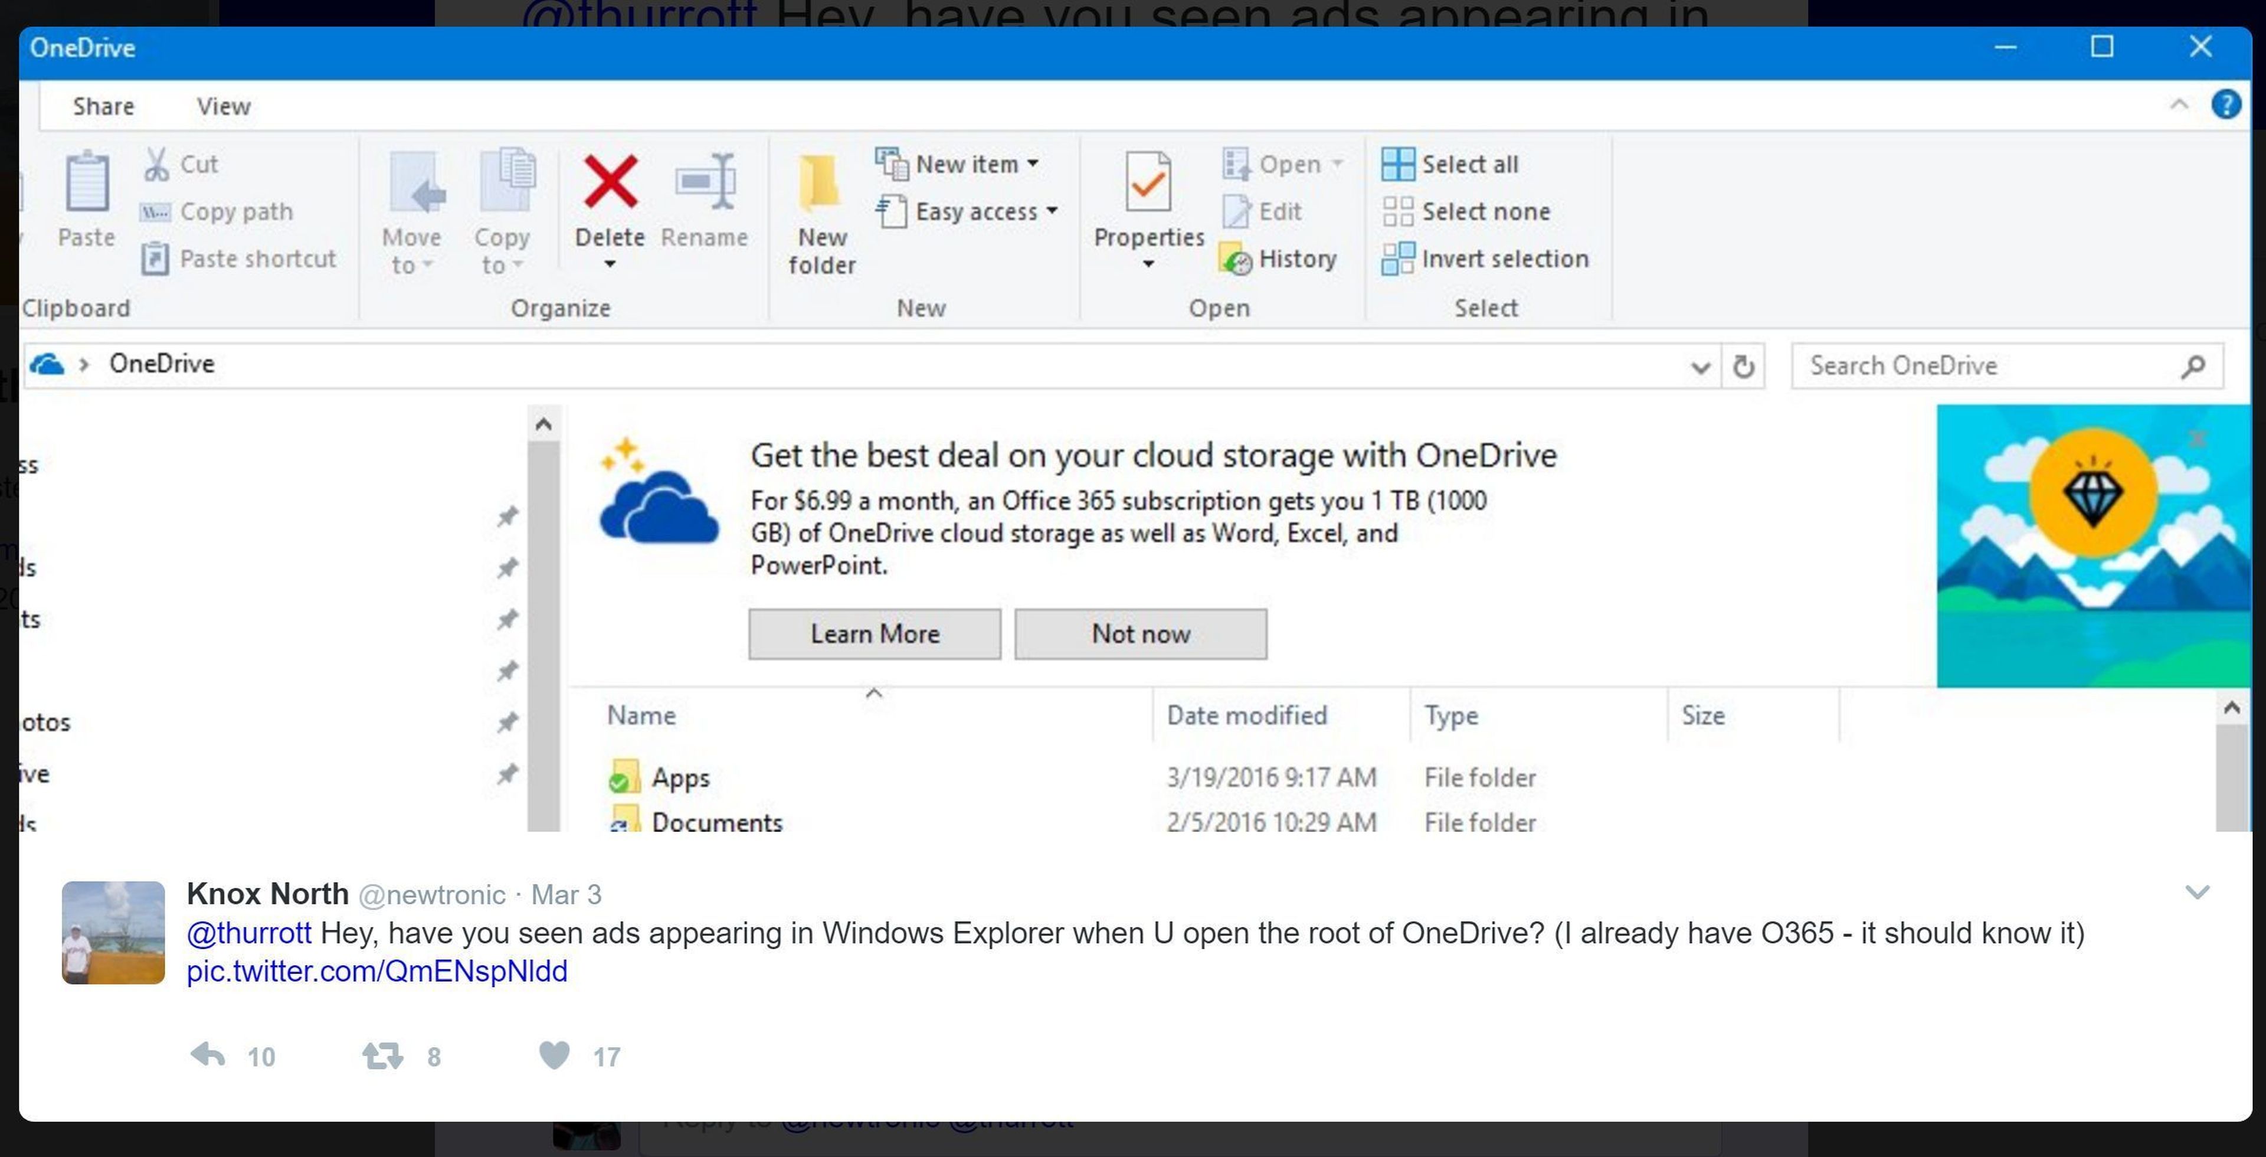Click the Apps date 3/19/2016 9:17 AM
Screen dimensions: 2266x1157
click(x=1271, y=778)
